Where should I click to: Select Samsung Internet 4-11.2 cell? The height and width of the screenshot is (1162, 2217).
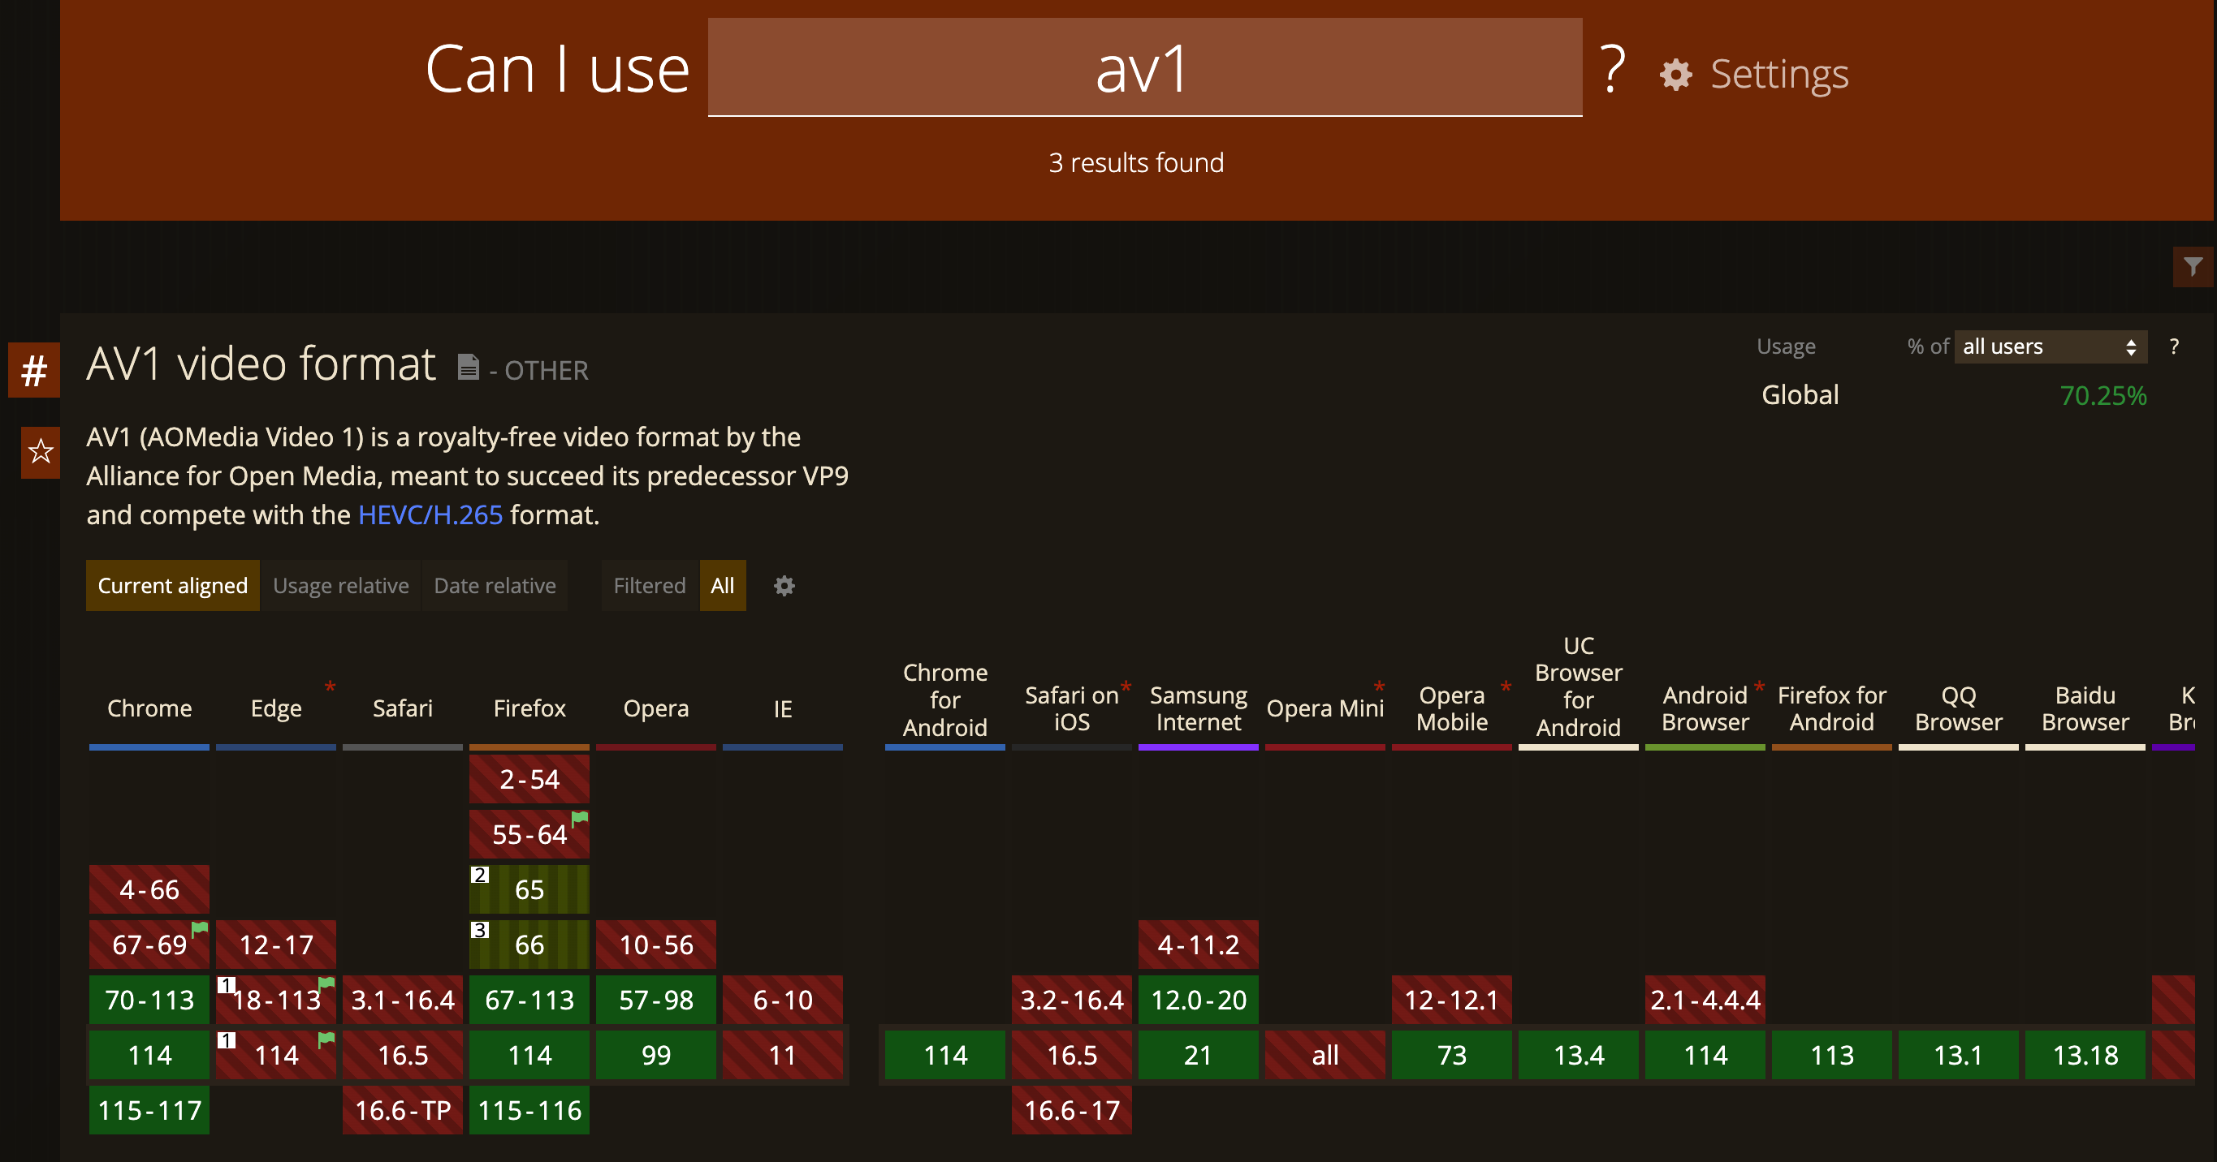pos(1198,945)
